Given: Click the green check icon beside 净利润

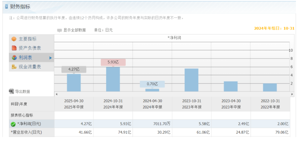Looking at the screenshot, I should coord(13,124).
